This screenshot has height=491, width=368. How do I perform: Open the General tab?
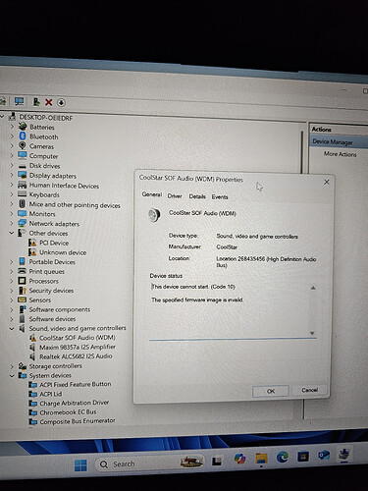[x=152, y=194]
